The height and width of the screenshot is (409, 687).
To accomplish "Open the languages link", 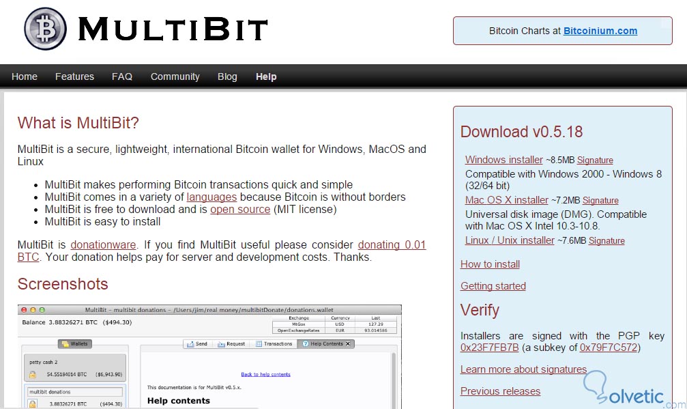I will coord(211,197).
